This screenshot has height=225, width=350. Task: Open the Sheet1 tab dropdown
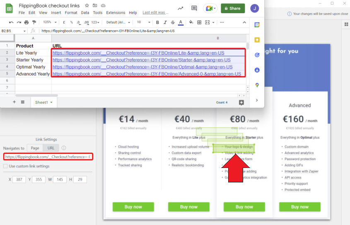(x=51, y=102)
